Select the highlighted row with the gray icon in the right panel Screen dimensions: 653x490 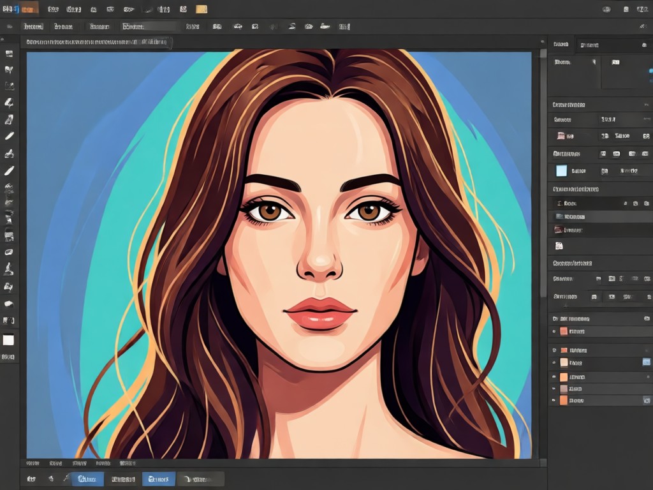pos(599,217)
